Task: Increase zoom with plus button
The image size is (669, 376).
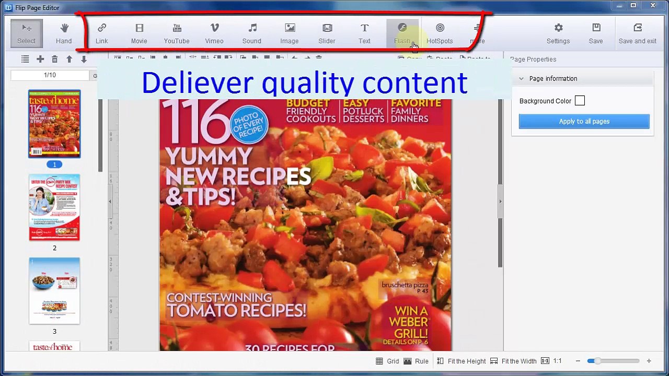Action: pos(649,361)
